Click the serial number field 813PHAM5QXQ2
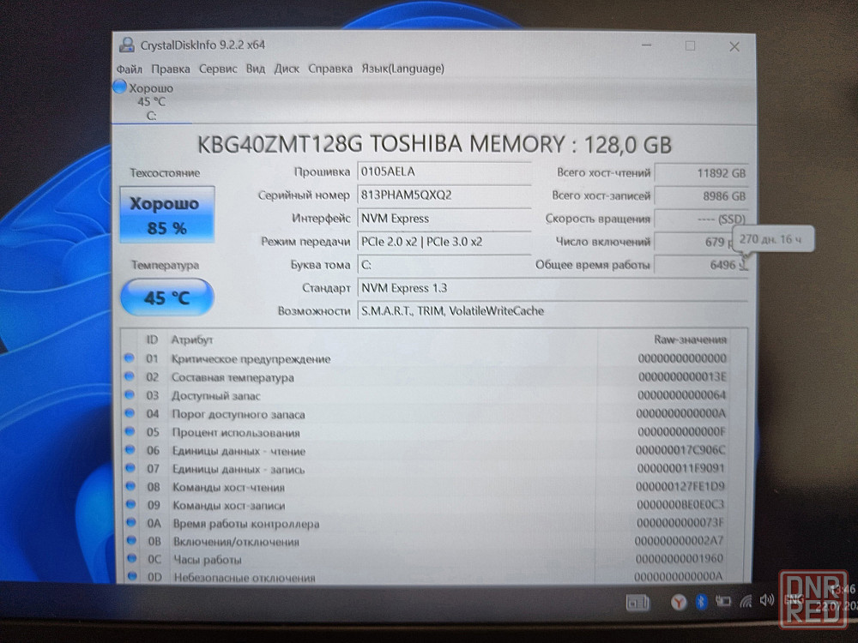Viewport: 858px width, 643px height. pos(444,195)
